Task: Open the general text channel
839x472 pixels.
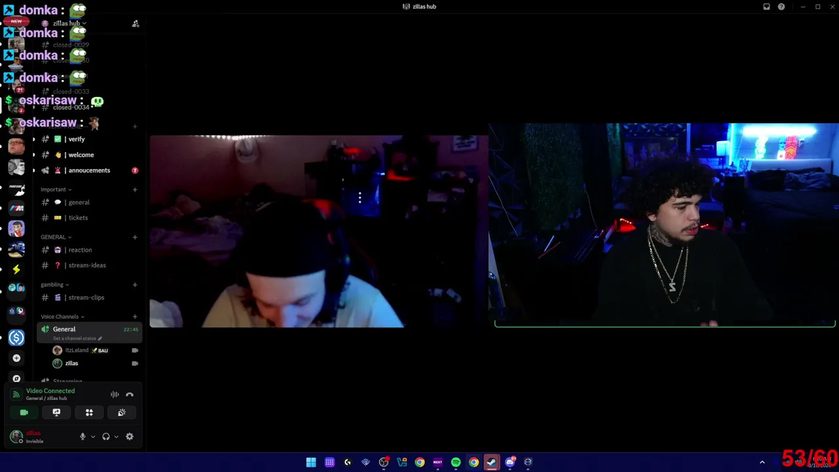Action: coord(89,203)
